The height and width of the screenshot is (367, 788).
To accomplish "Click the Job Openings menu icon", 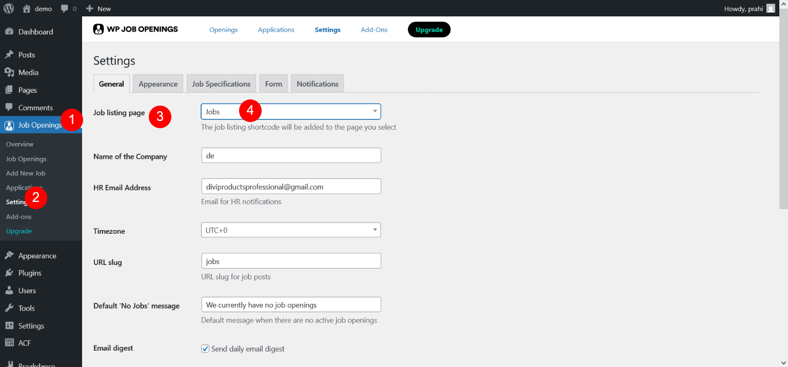I will coord(9,125).
